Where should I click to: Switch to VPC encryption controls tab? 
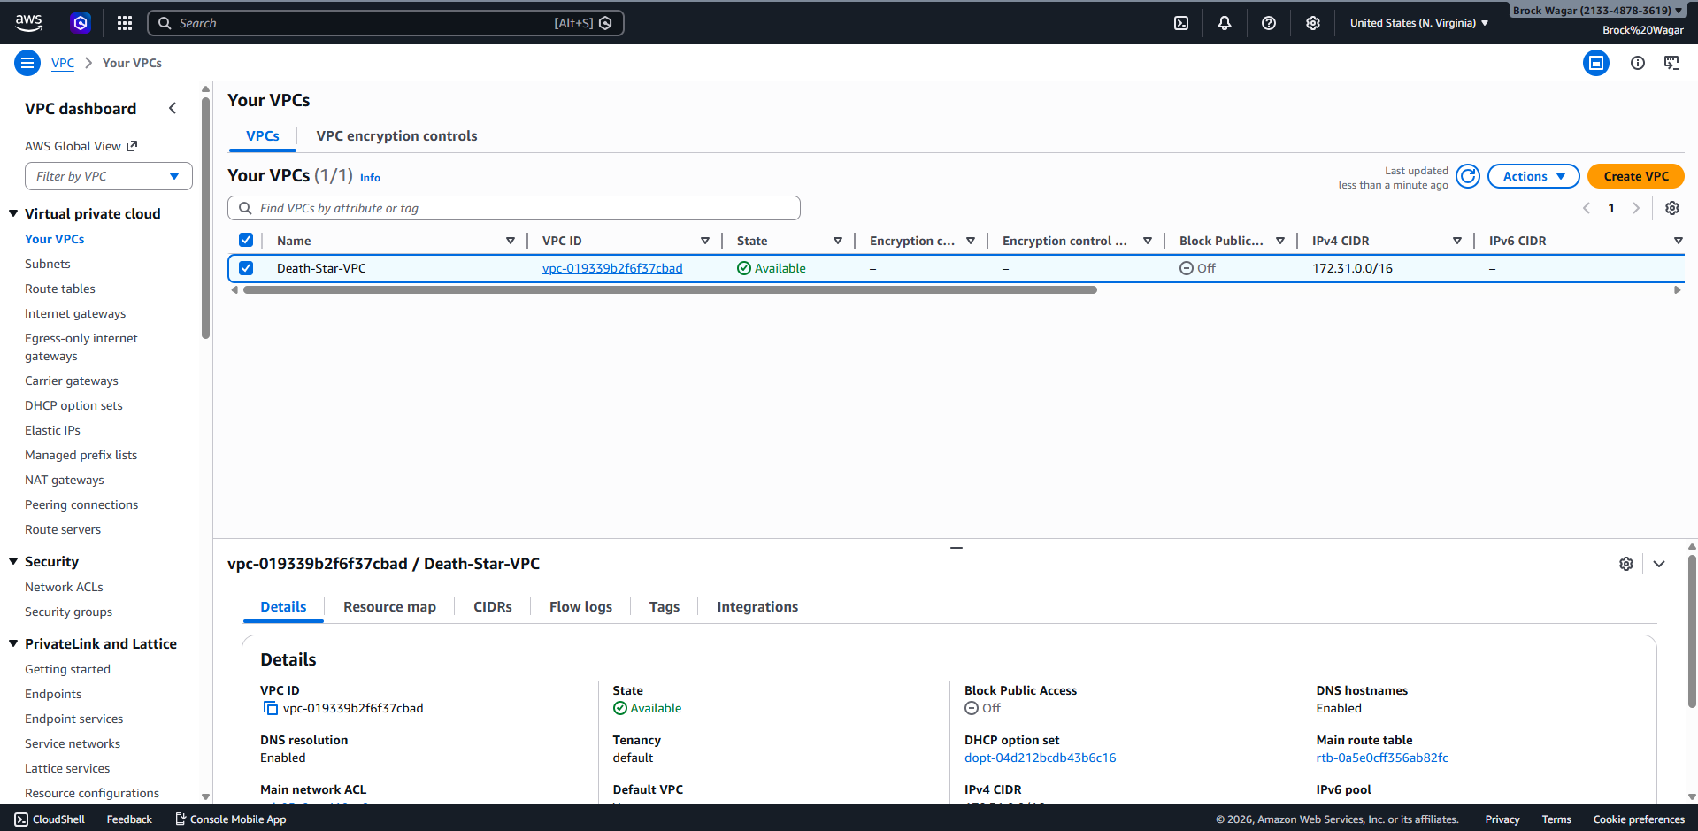point(396,136)
